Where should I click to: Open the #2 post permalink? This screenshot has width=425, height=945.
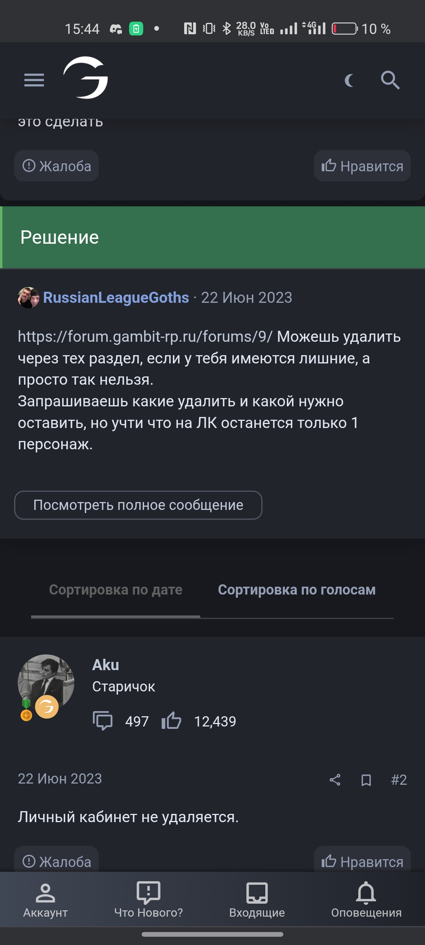pyautogui.click(x=399, y=780)
